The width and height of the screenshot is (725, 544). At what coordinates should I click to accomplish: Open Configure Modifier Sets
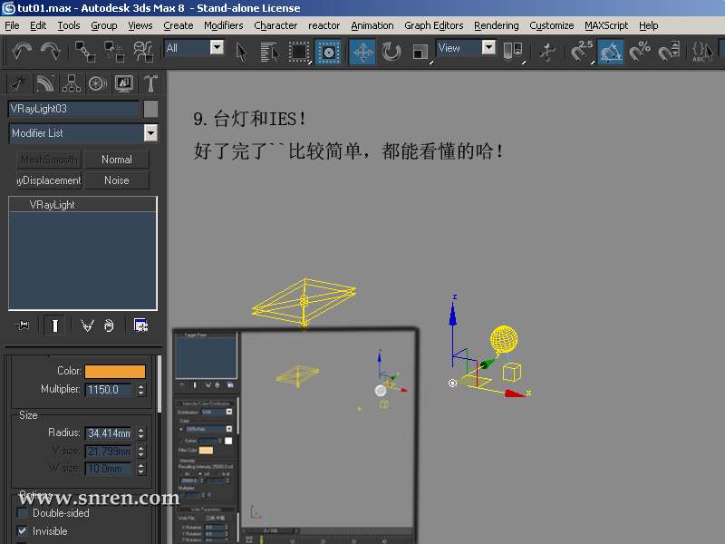click(x=140, y=325)
